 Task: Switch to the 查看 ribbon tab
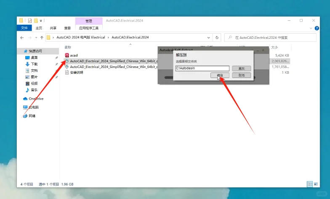[67, 28]
